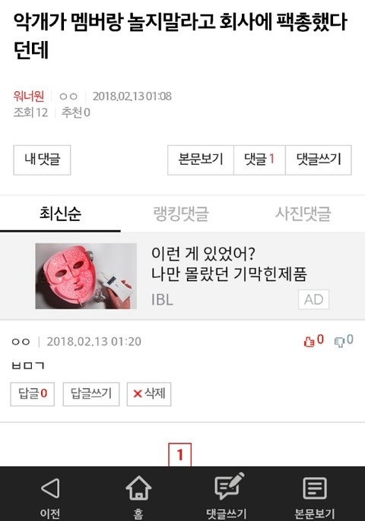Open 내 댓글 button

42,159
